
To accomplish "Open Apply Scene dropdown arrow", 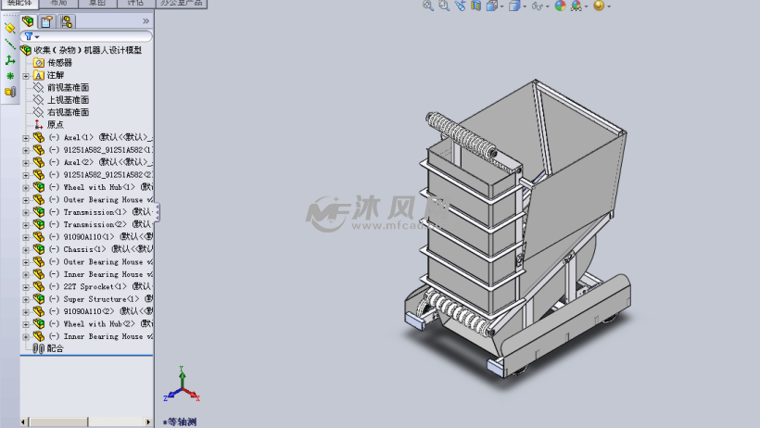I will tap(586, 6).
